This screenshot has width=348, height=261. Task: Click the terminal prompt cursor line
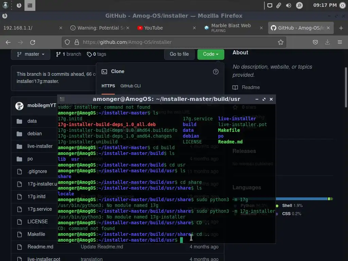click(x=167, y=240)
